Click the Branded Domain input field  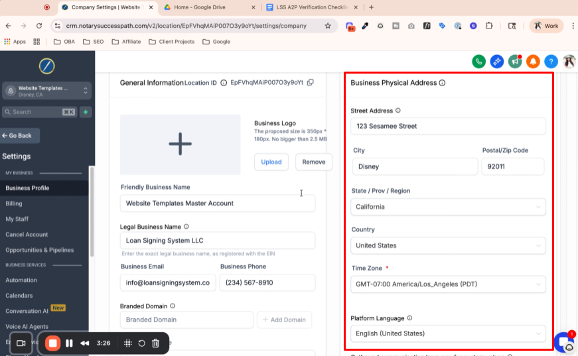(186, 320)
